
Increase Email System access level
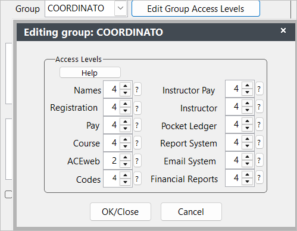[247, 157]
